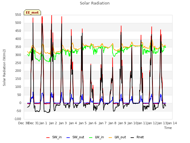Click the blue SW_out legend swatch
190x143 pixels.
(x=68, y=138)
